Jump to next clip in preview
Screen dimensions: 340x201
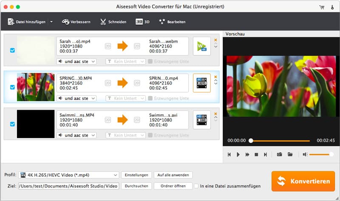pos(265,154)
